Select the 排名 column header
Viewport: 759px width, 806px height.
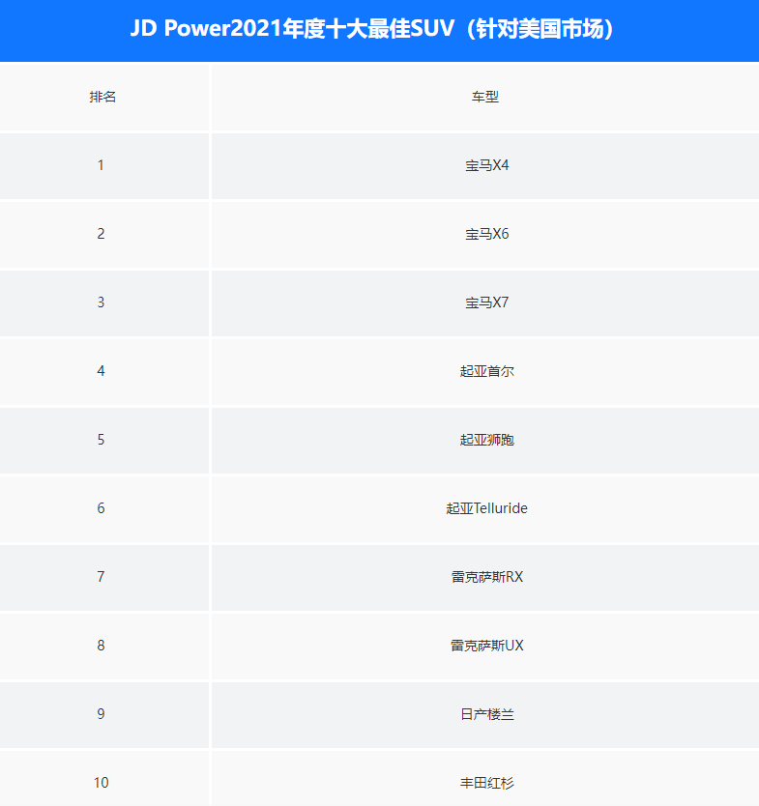[102, 97]
